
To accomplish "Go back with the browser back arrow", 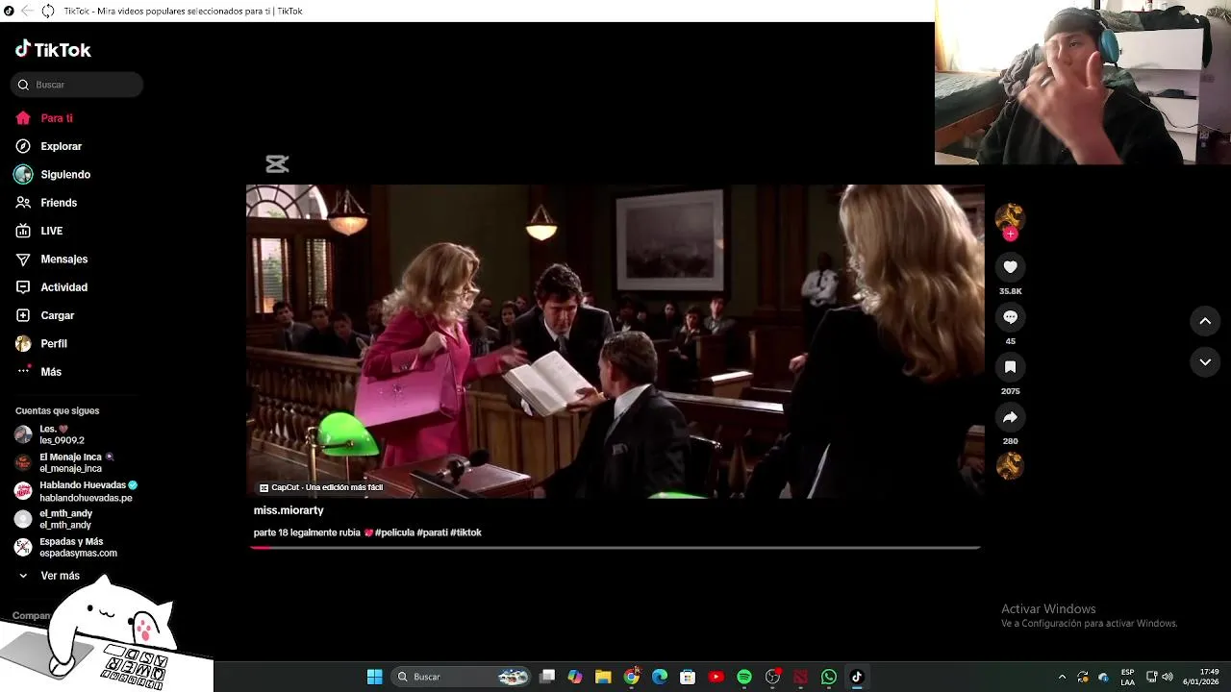I will 27,11.
